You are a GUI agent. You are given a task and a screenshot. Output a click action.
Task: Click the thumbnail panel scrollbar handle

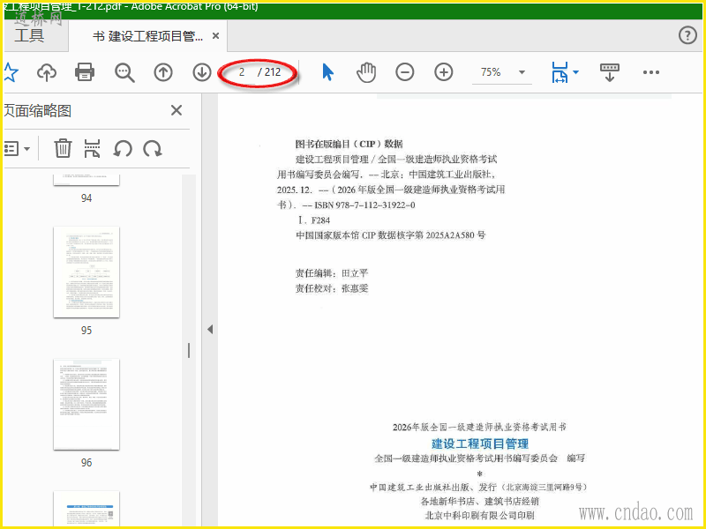pyautogui.click(x=189, y=350)
